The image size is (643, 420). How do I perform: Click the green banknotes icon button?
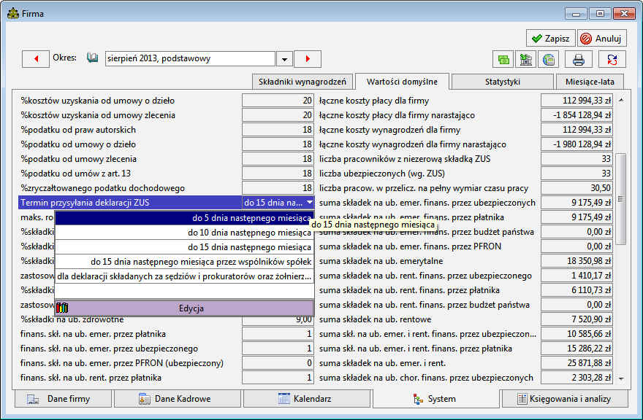503,59
